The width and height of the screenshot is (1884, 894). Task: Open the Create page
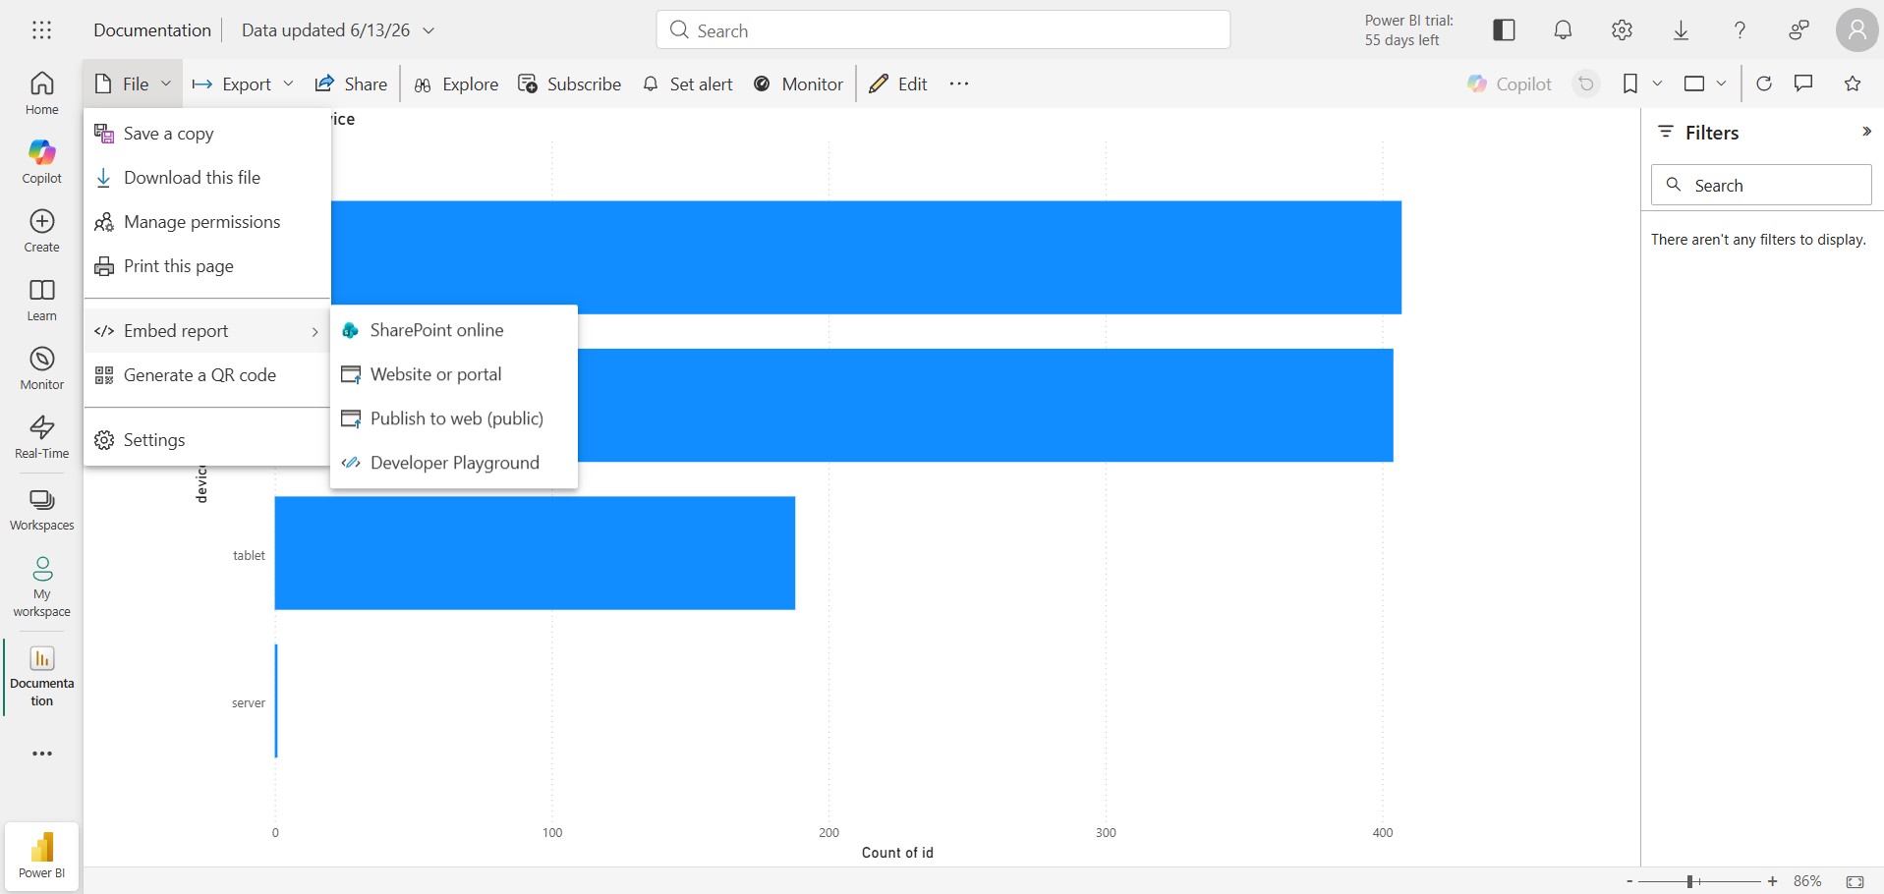pyautogui.click(x=41, y=231)
